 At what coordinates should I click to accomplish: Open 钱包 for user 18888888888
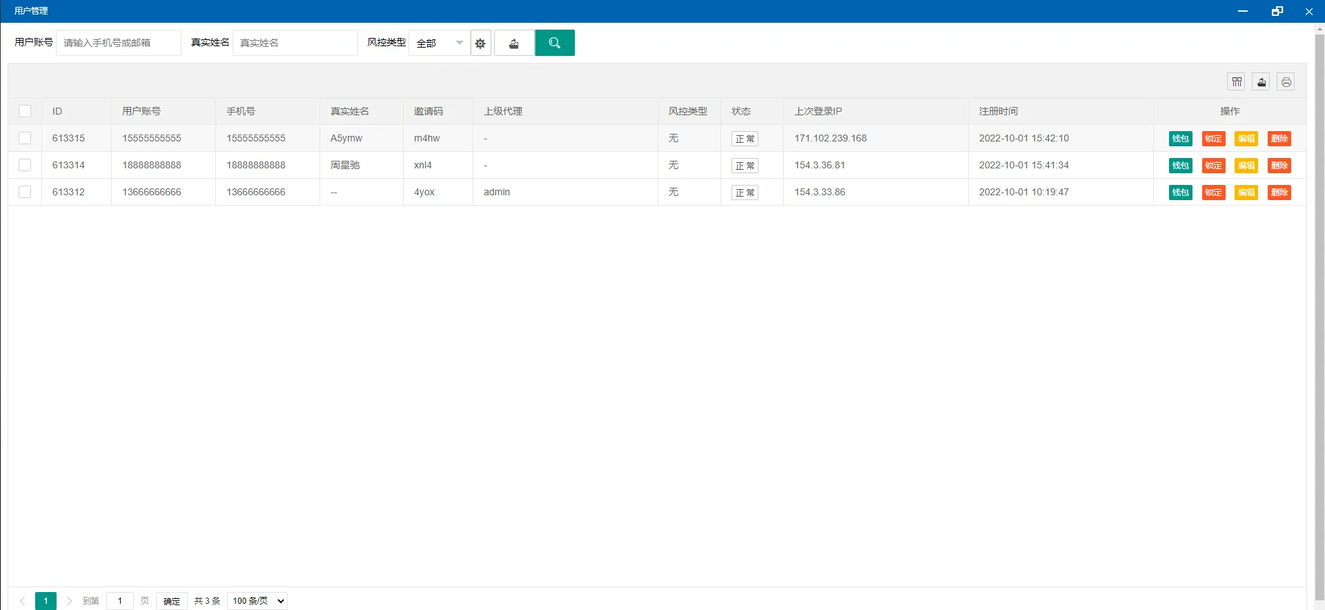[x=1181, y=166]
